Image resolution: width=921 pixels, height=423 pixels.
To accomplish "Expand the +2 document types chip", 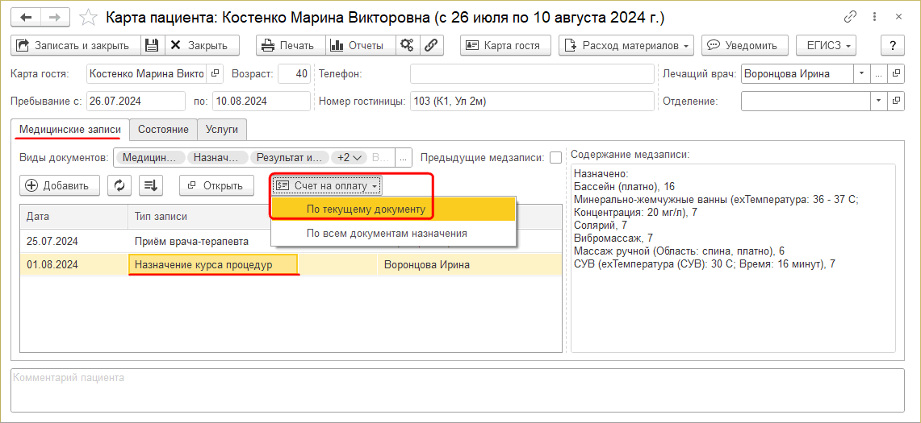I will click(x=351, y=157).
